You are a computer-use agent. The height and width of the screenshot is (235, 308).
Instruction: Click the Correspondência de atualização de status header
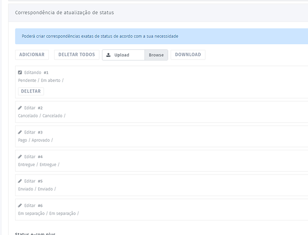coord(64,13)
